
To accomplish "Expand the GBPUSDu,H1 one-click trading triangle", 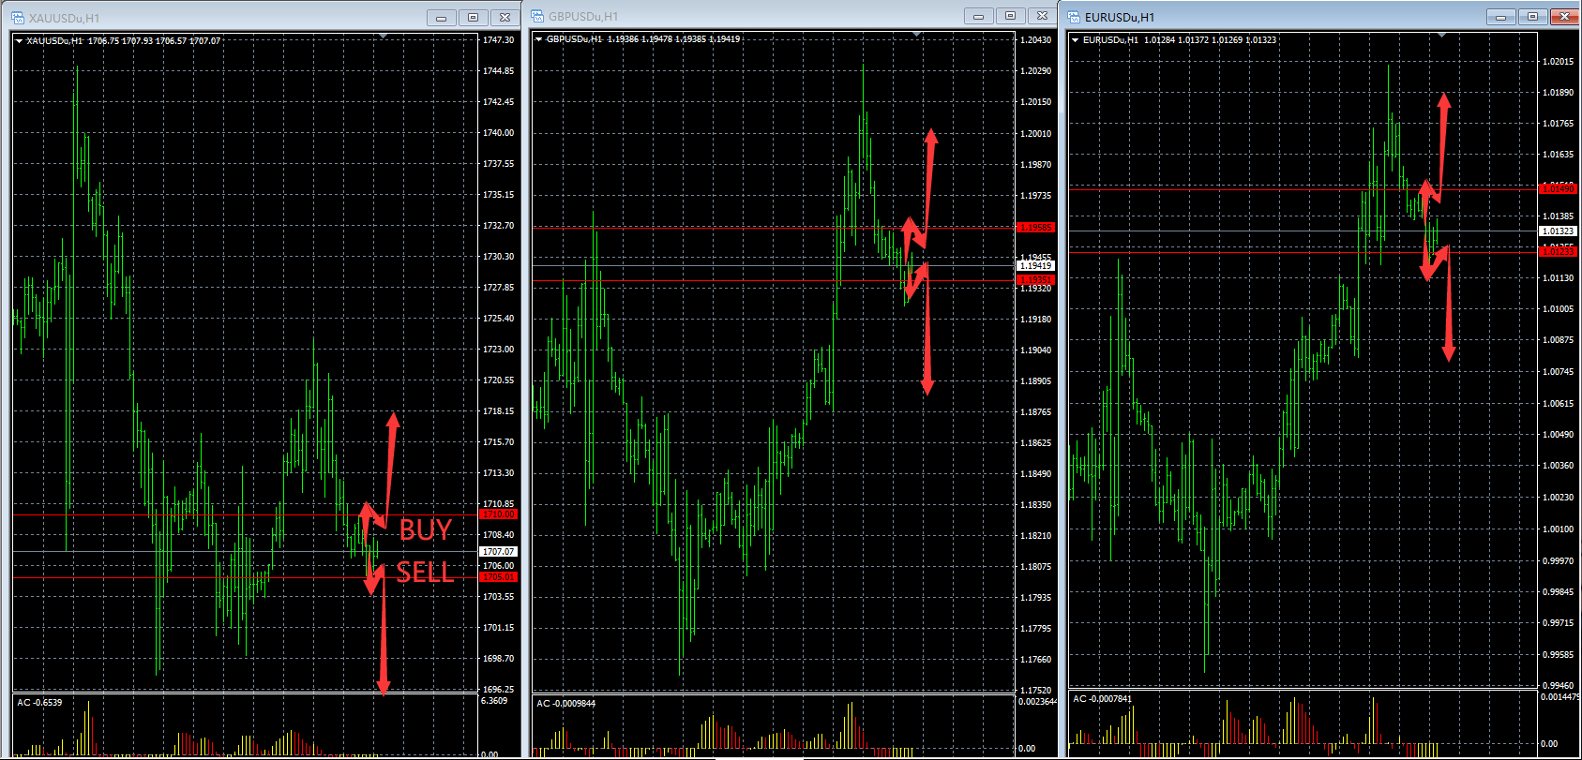I will click(x=538, y=39).
